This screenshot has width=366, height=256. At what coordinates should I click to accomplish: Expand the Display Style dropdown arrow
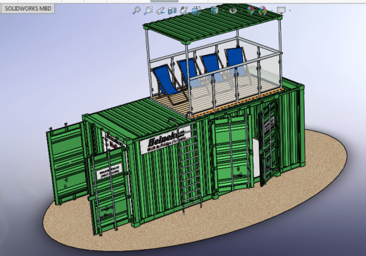click(222, 11)
